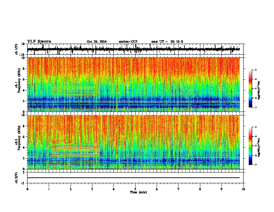
Task: Click time axis tick label "9"
Action: [x=221, y=189]
